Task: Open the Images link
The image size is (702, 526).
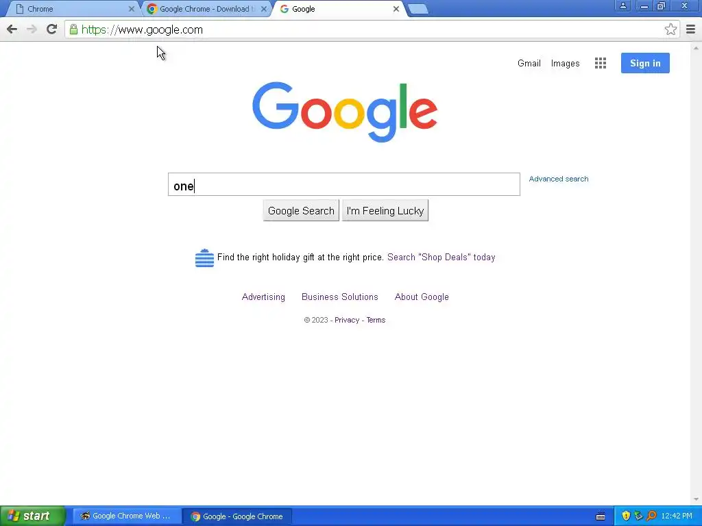Action: [565, 64]
